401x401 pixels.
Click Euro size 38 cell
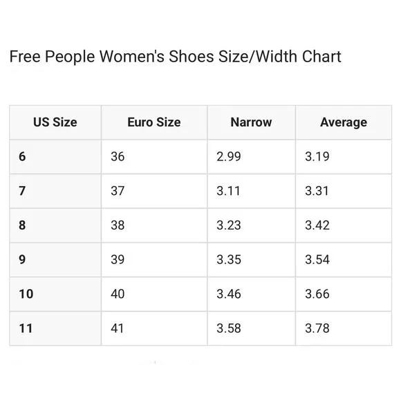click(154, 225)
